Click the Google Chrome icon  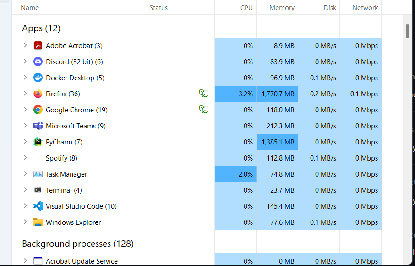[38, 110]
